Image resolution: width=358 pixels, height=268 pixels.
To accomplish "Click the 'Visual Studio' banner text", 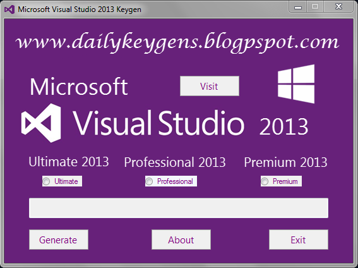I will (x=158, y=123).
